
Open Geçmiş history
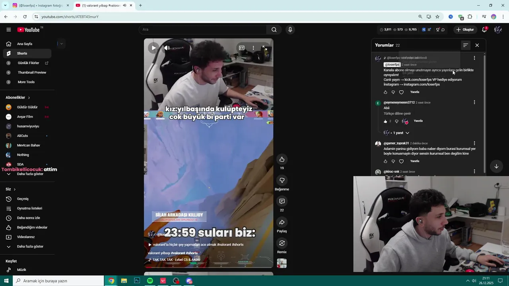point(27,199)
